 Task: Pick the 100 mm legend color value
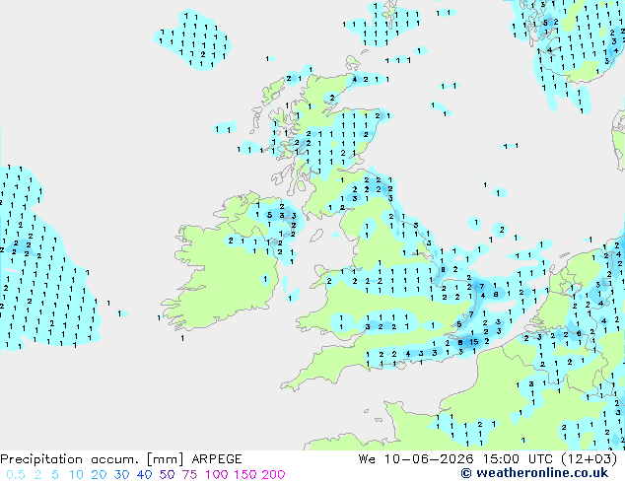tap(218, 475)
